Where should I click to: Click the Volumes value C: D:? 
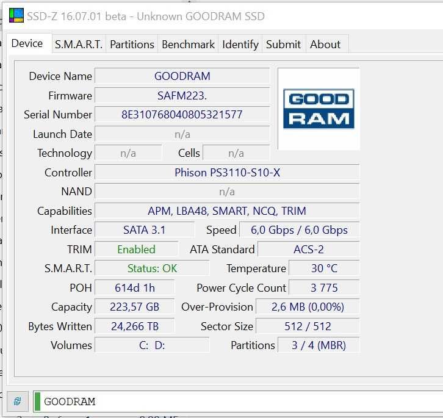152,345
